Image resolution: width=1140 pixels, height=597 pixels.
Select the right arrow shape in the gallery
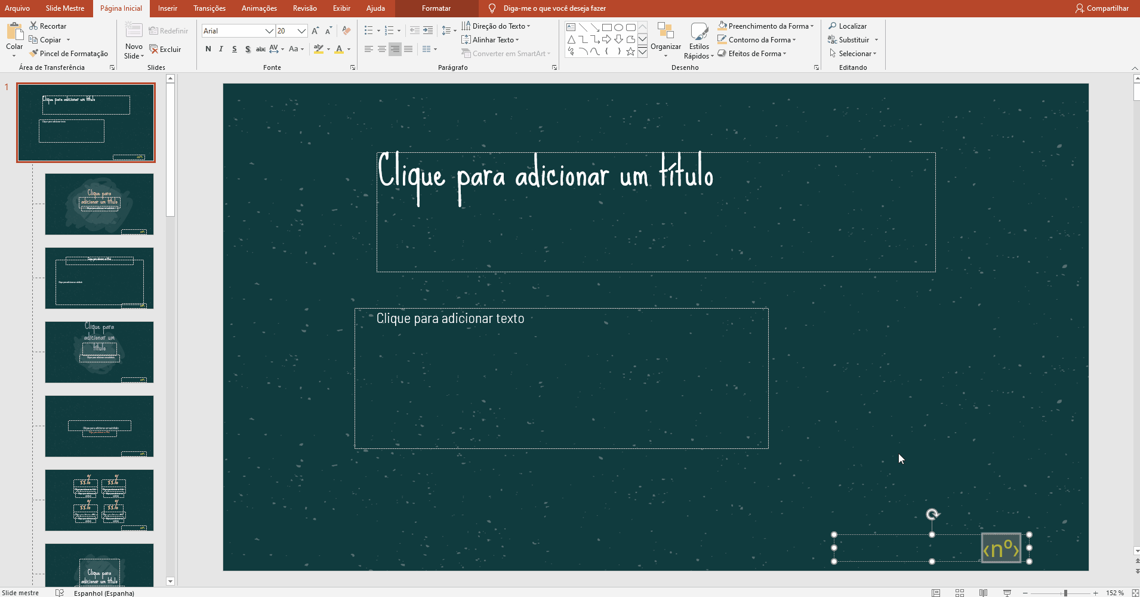(607, 39)
